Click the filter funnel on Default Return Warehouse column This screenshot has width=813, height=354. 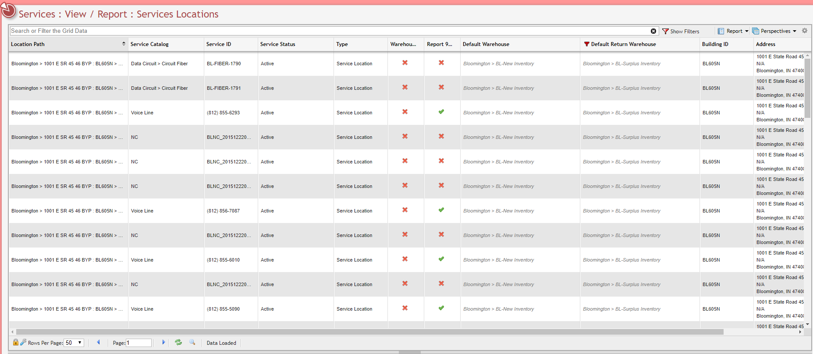[586, 44]
